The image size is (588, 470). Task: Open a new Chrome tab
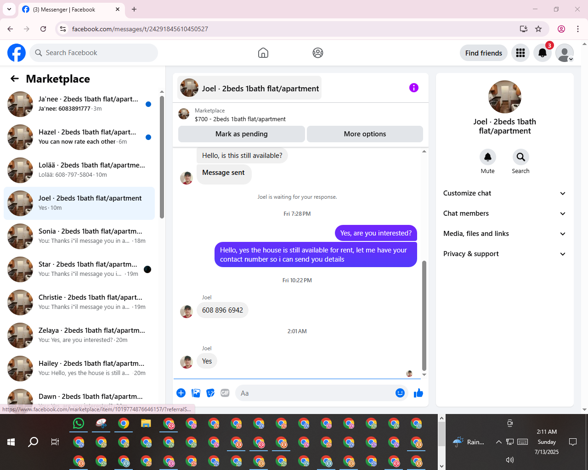pyautogui.click(x=134, y=9)
